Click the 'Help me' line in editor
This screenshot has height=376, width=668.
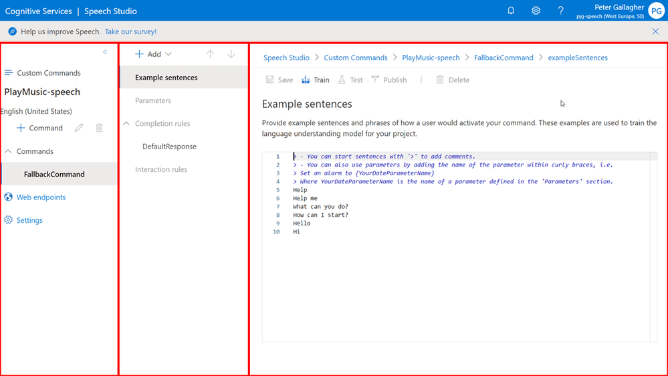305,198
